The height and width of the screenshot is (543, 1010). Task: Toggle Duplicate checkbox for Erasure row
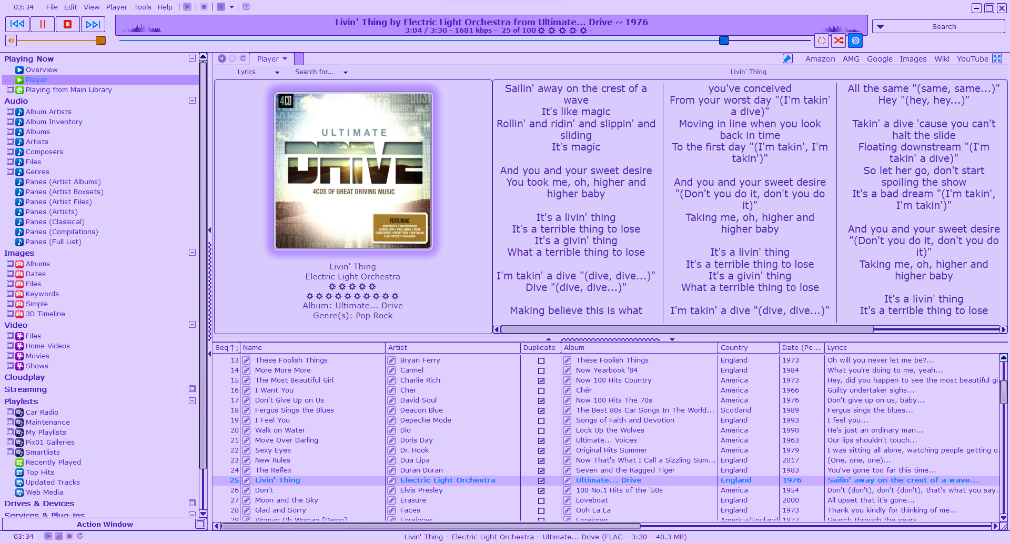point(541,501)
